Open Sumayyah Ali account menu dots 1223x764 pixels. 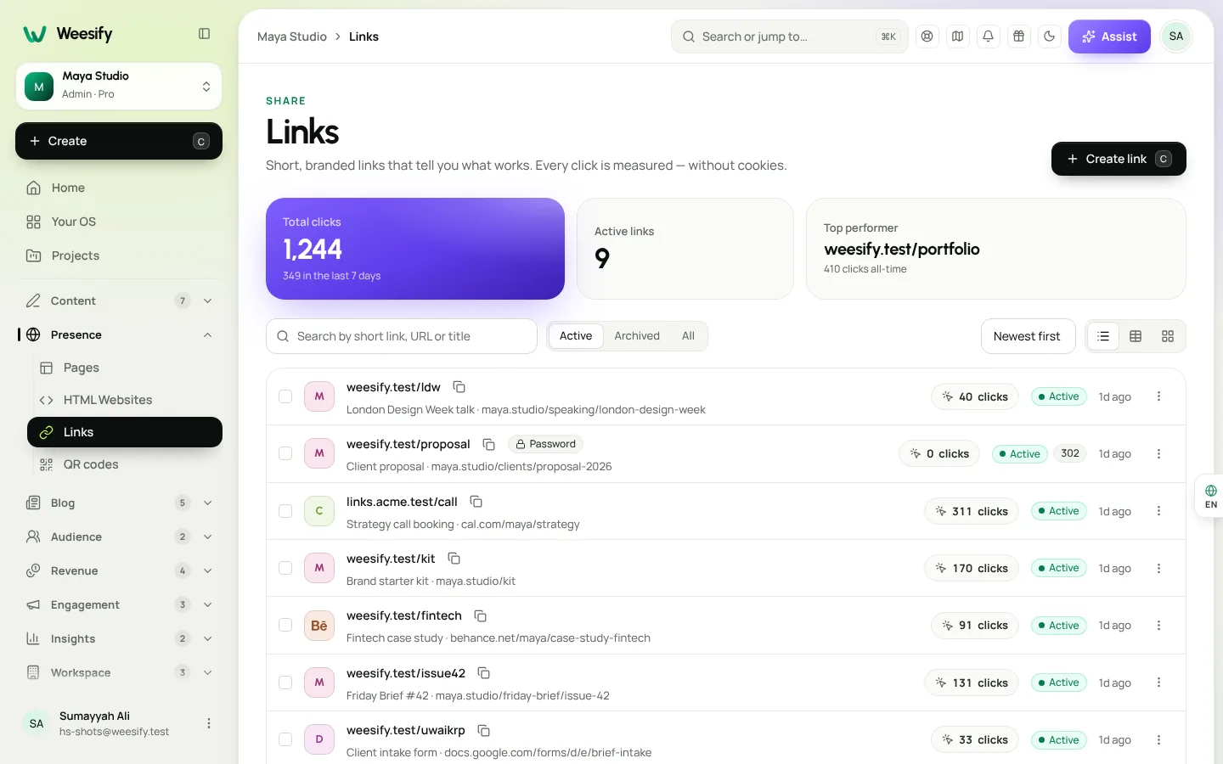(x=209, y=723)
